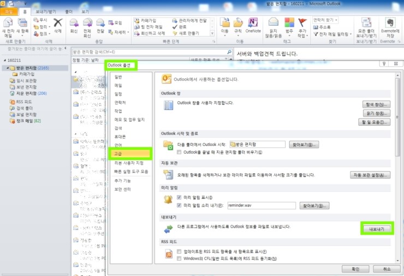
Task: Click the search magnifier in 받은 편지함 검색
Action: pyautogui.click(x=229, y=52)
